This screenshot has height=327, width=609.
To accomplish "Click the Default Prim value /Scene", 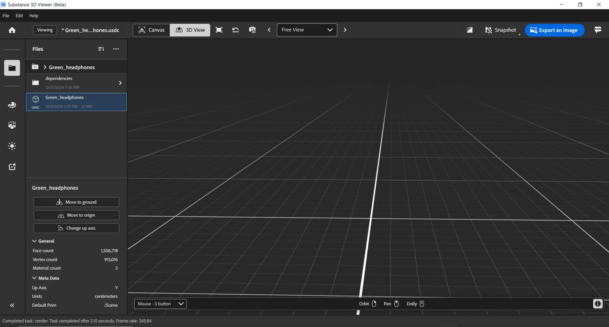I will coord(111,305).
